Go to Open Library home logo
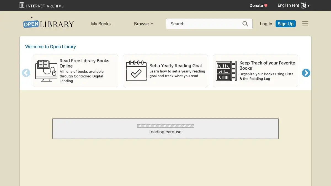331x186 pixels. point(49,23)
